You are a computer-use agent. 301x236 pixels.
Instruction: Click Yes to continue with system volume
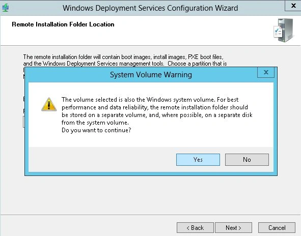pyautogui.click(x=198, y=160)
